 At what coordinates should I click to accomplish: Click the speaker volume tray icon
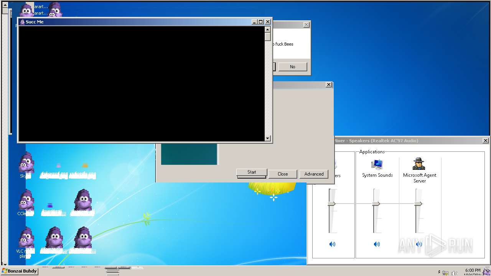pos(454,273)
